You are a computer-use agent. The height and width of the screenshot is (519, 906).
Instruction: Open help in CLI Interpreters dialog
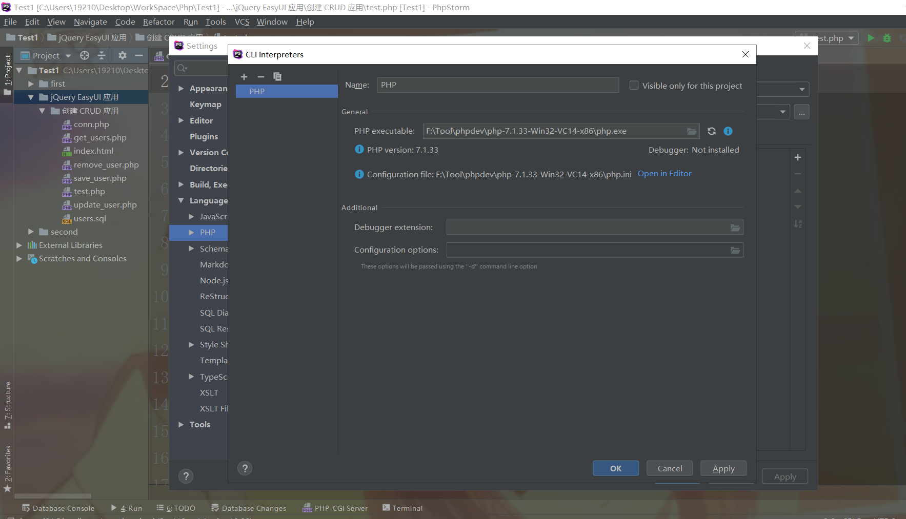(245, 468)
